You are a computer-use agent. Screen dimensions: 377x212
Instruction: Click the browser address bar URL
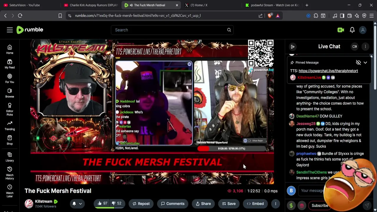138,16
